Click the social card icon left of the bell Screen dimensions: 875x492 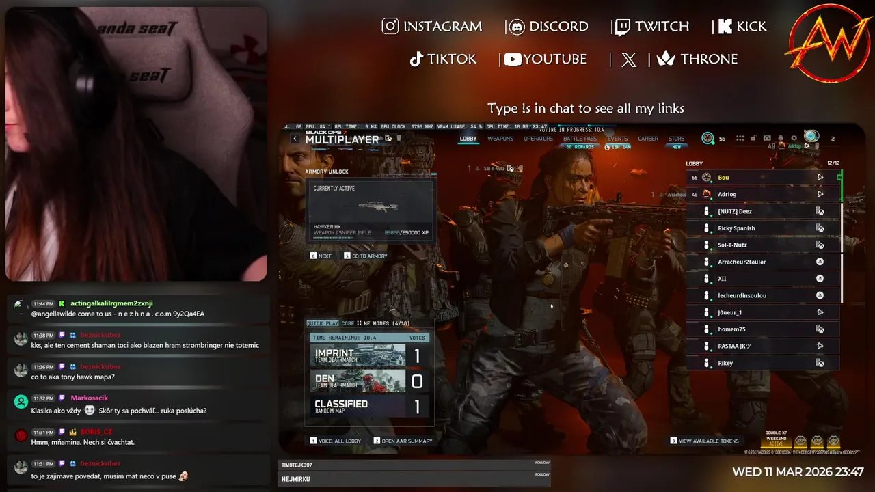767,138
